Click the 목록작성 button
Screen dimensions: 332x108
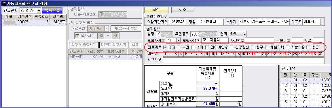click(52, 10)
